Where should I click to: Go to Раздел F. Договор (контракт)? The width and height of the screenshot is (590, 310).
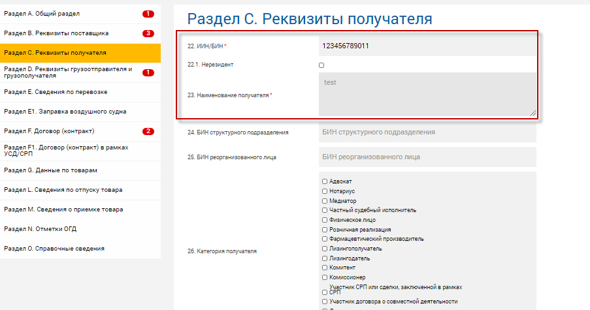[x=49, y=131]
